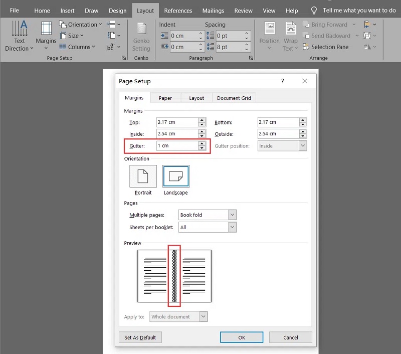Click the Tell me lightbulb icon
The image size is (401, 354).
[314, 11]
